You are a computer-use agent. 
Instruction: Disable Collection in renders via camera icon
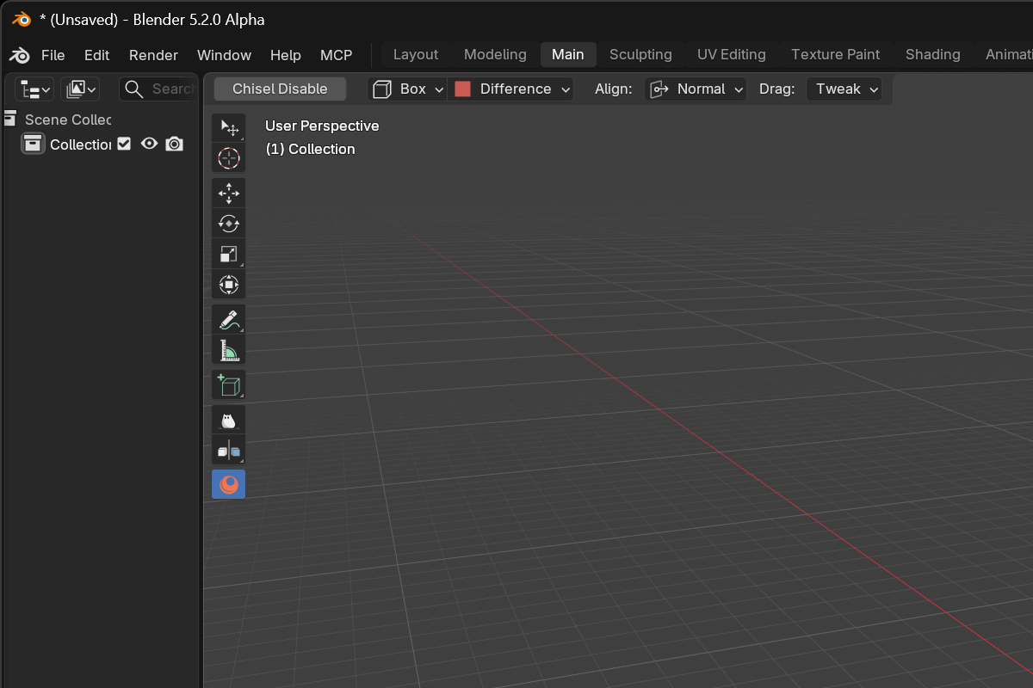175,144
